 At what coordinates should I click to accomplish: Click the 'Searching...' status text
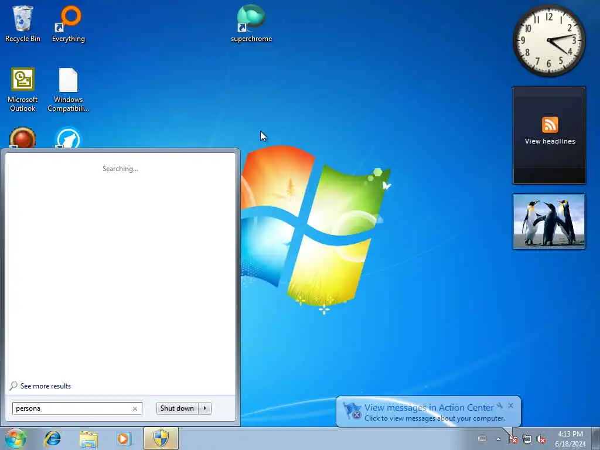click(120, 169)
